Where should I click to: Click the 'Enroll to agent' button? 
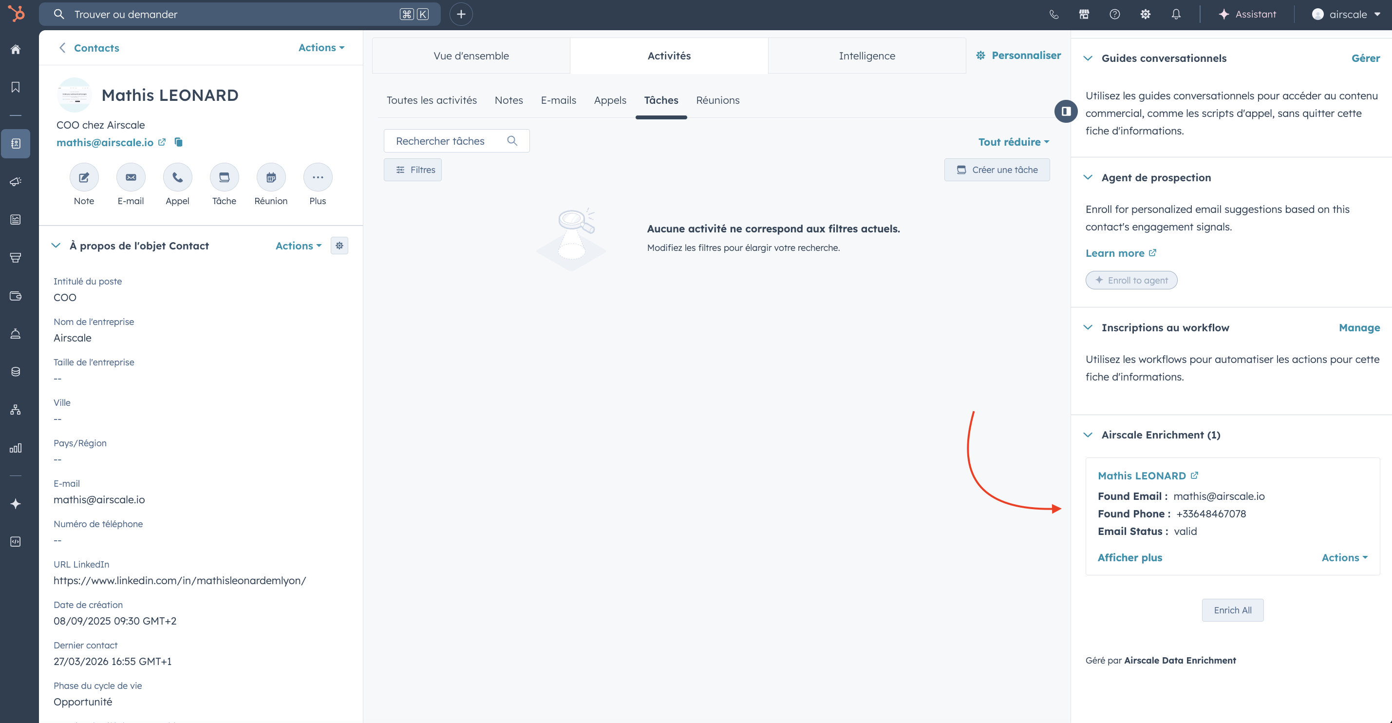click(x=1131, y=280)
